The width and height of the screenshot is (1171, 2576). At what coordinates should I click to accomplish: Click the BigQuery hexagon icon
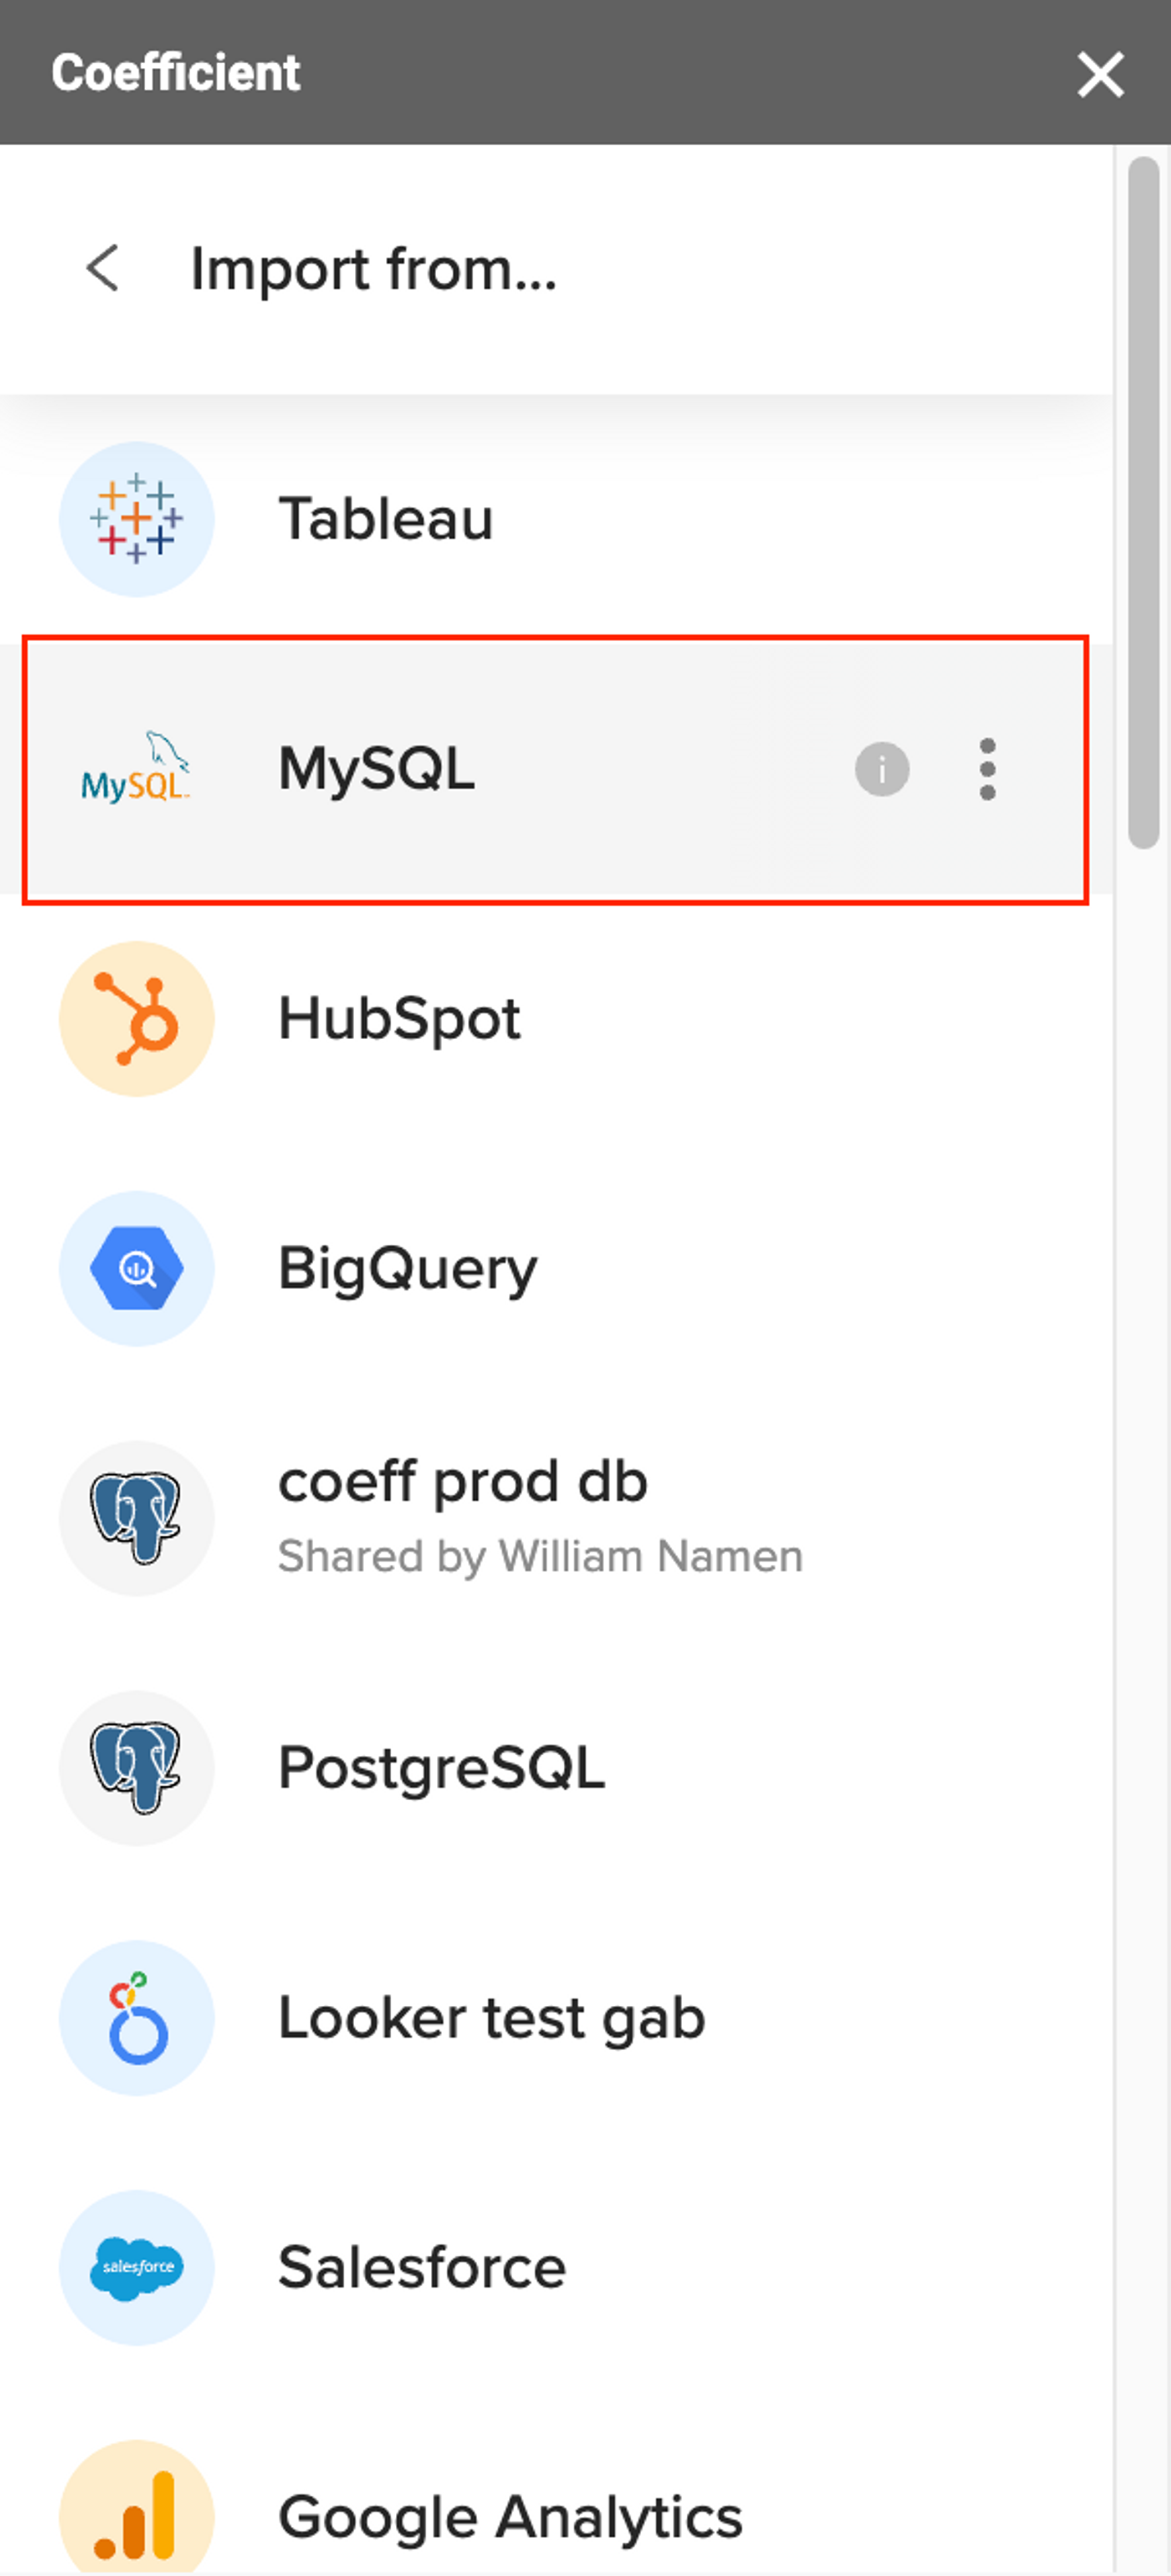click(137, 1268)
